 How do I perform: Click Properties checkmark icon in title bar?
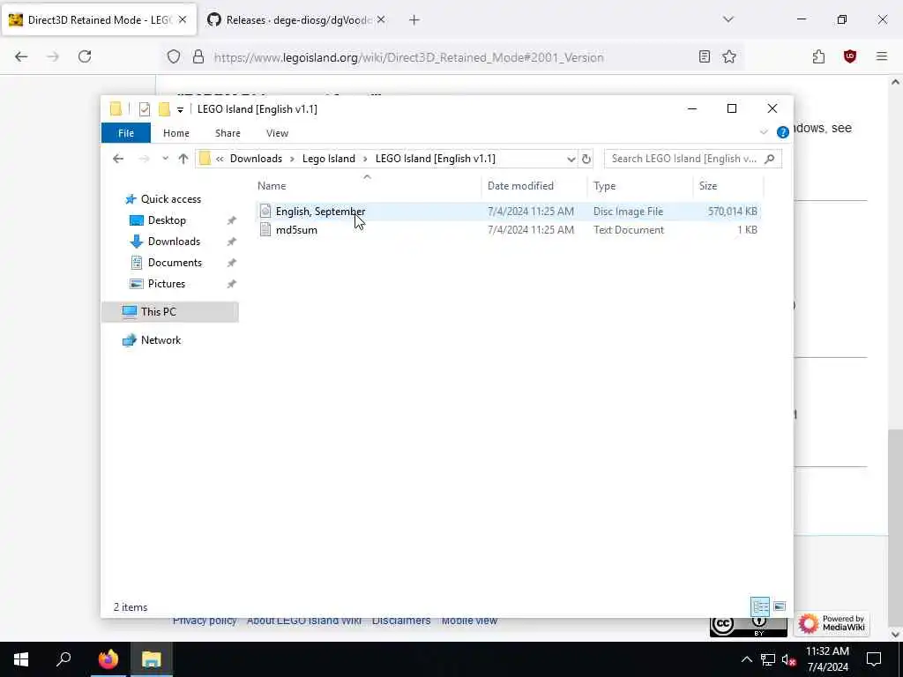(145, 108)
